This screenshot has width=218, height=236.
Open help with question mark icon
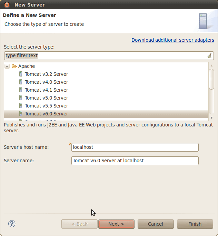tap(12, 224)
